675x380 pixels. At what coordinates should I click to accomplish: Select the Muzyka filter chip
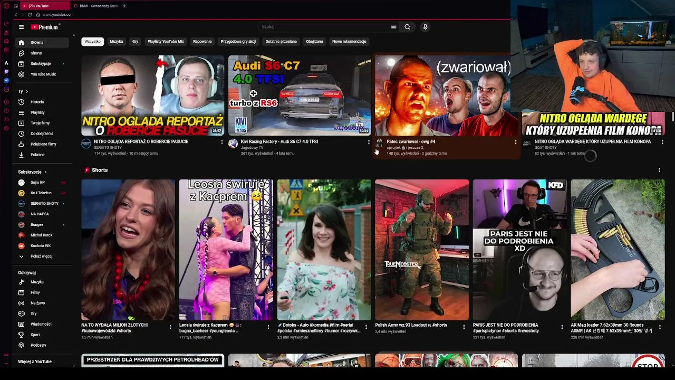(117, 42)
